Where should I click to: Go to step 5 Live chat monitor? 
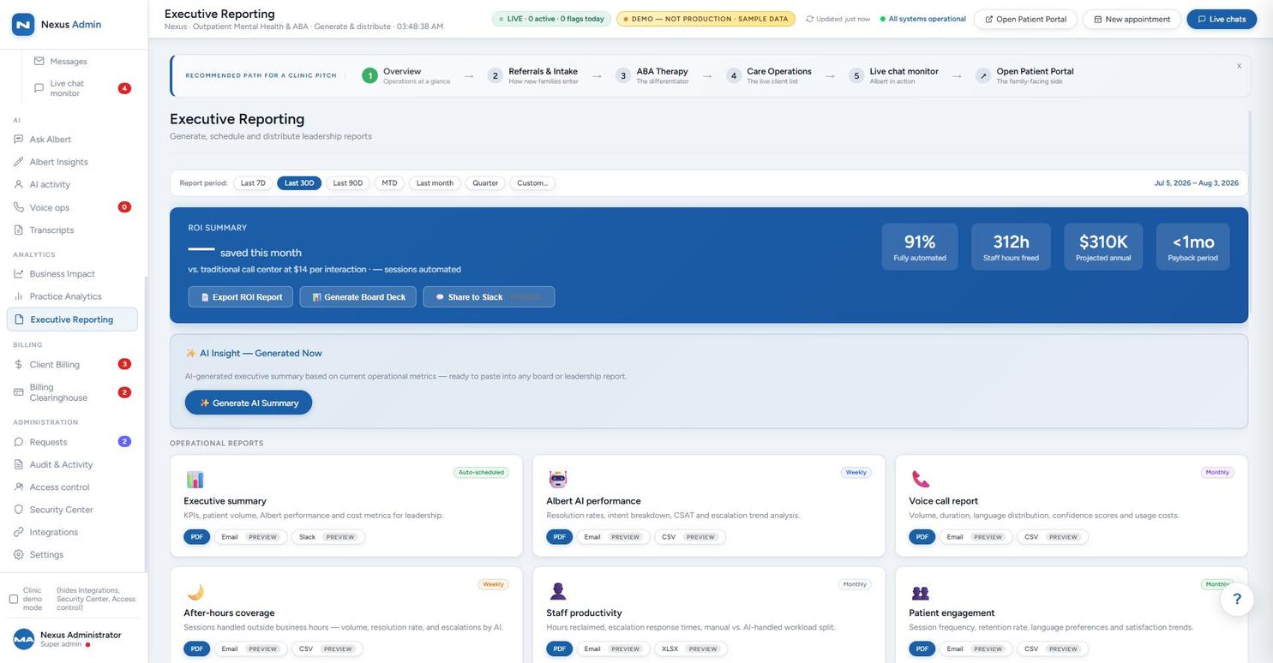click(893, 75)
